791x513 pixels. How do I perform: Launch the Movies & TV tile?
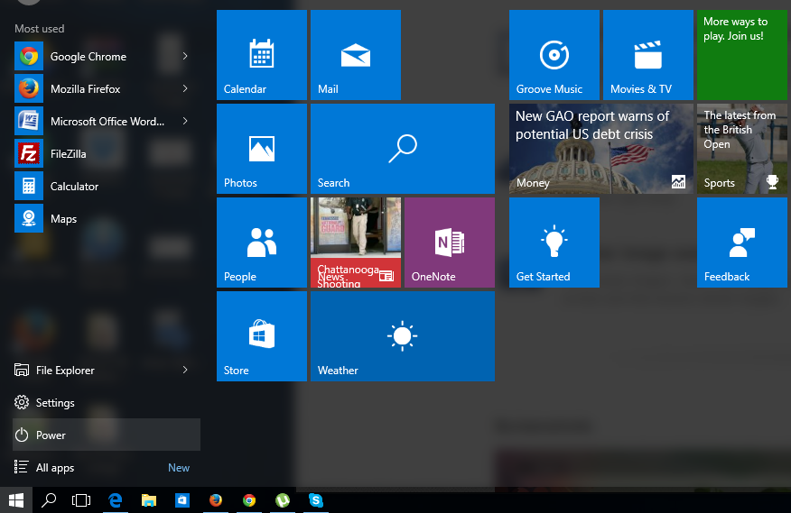pyautogui.click(x=648, y=55)
